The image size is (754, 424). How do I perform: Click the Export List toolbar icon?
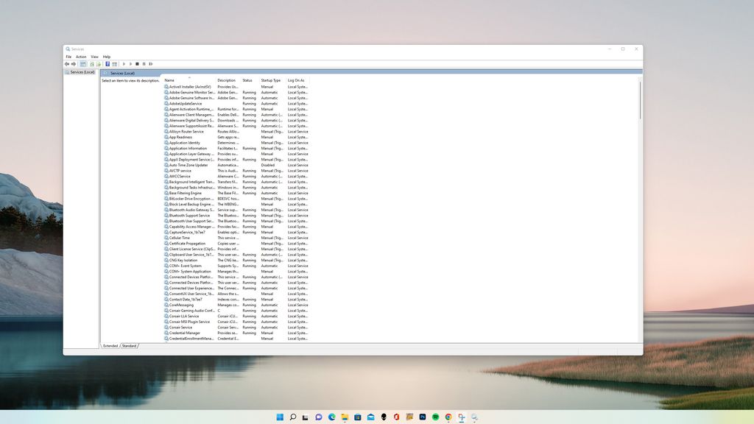(98, 64)
